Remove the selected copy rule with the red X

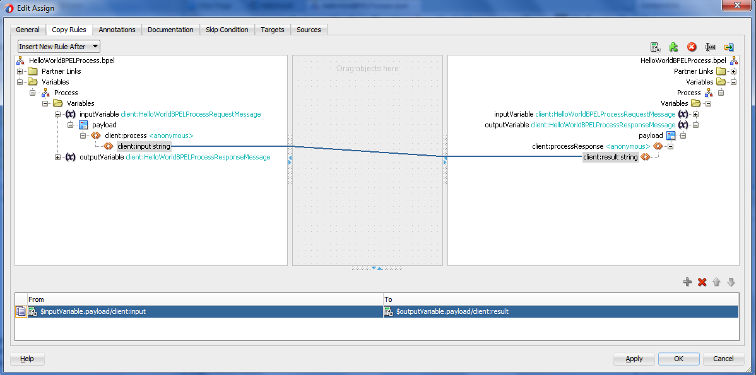[x=702, y=282]
